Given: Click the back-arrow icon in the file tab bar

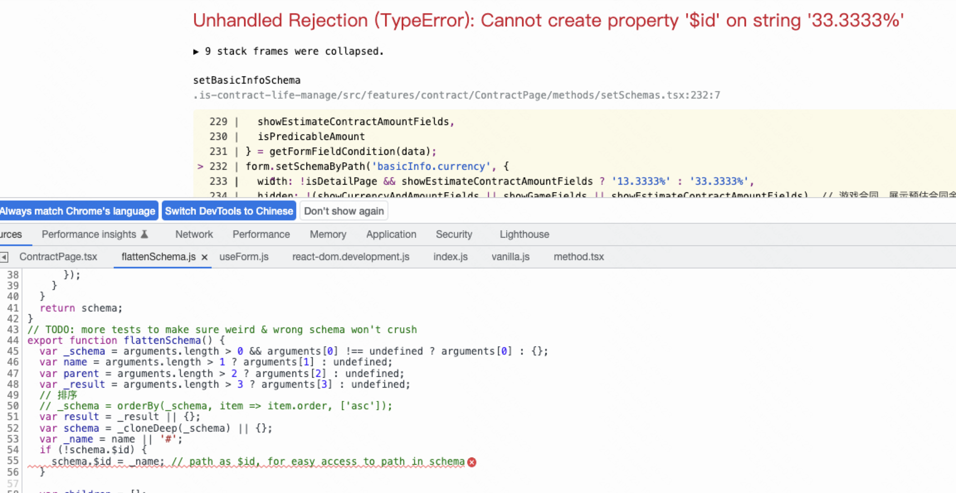Looking at the screenshot, I should pyautogui.click(x=4, y=257).
